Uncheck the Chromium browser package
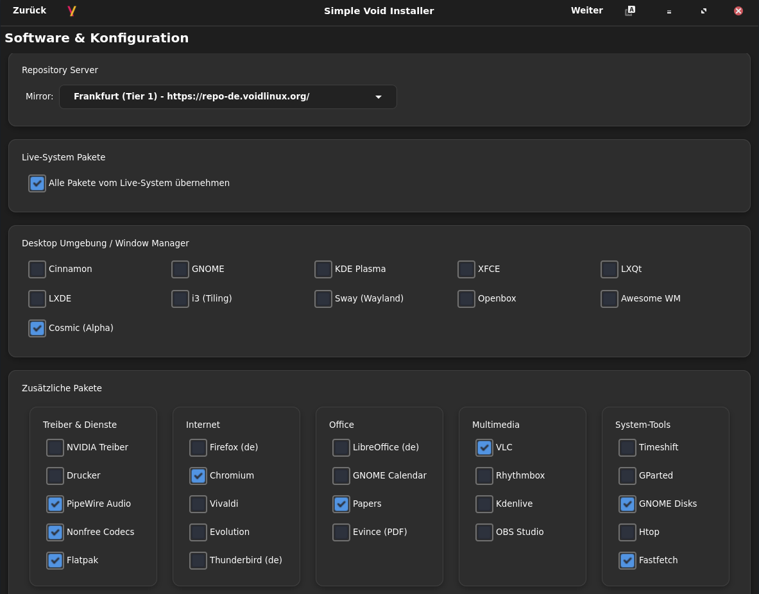Screen dimensions: 759x594 (x=198, y=476)
